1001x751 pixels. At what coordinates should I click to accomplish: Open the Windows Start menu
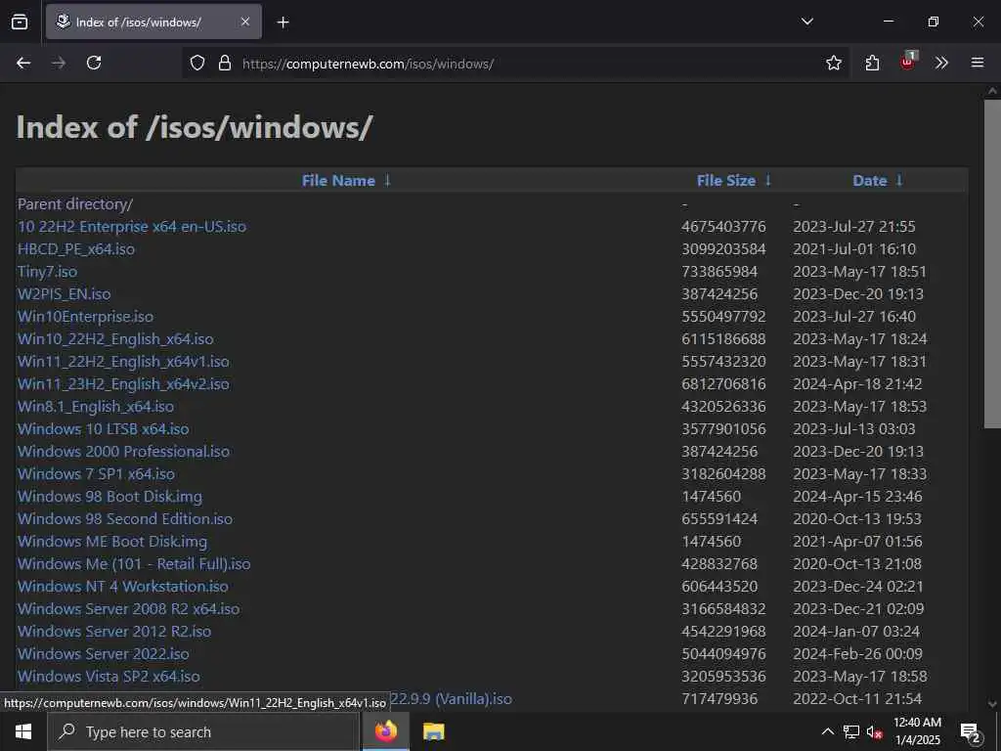(x=23, y=731)
